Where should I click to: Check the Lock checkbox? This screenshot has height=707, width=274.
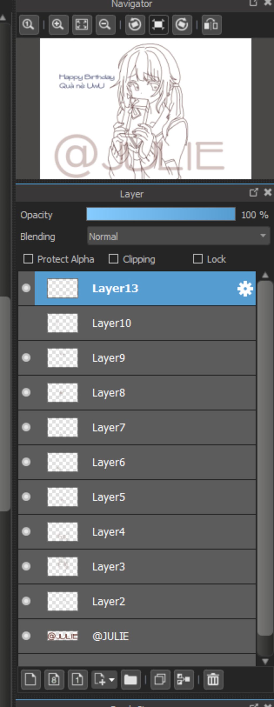[198, 259]
